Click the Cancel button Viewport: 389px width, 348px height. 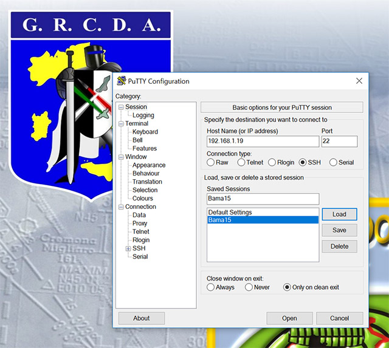(340, 318)
